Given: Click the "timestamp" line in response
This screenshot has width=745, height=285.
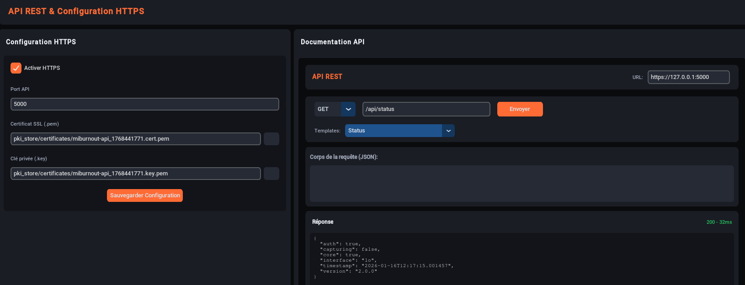Looking at the screenshot, I should (387, 266).
